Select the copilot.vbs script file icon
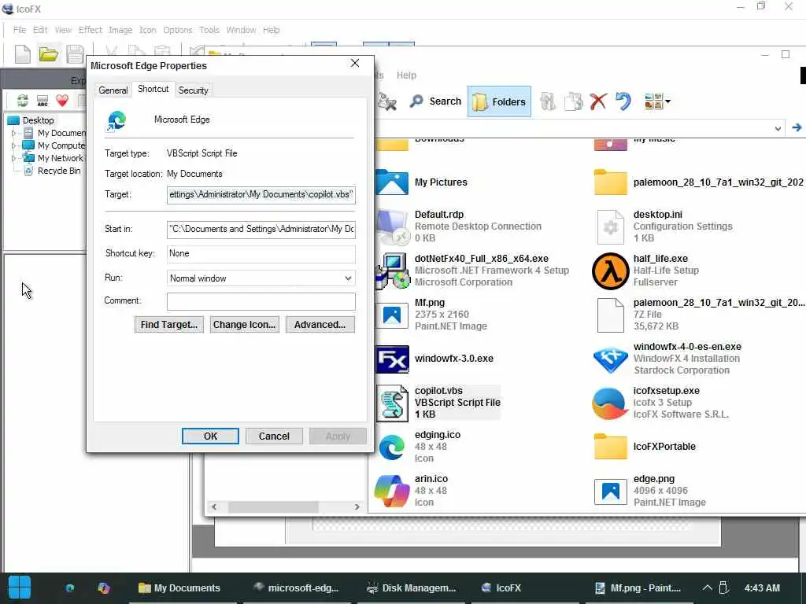806x604 pixels. tap(392, 403)
